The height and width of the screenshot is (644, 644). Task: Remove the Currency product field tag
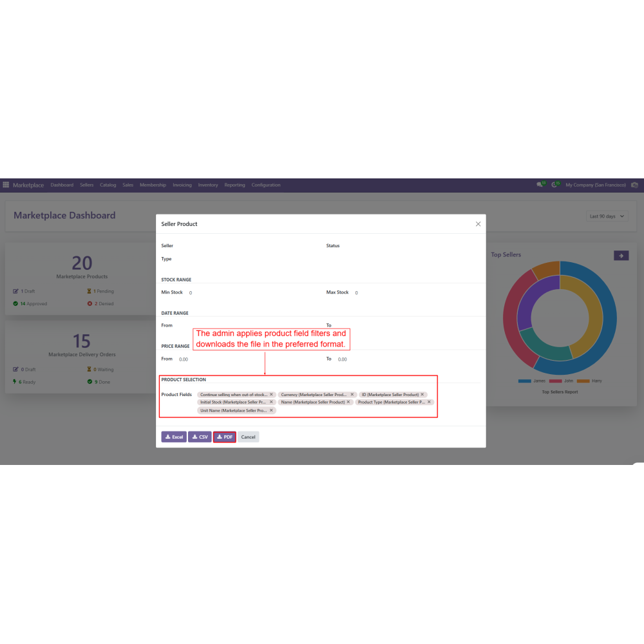[x=352, y=394]
